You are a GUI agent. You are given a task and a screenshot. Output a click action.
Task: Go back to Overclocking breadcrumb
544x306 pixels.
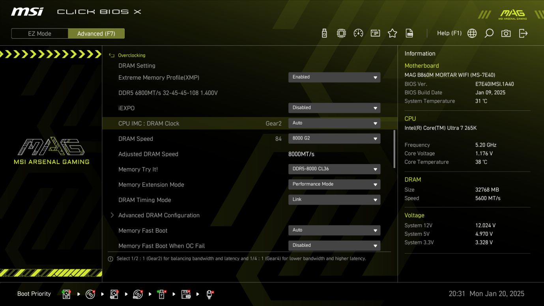(132, 56)
